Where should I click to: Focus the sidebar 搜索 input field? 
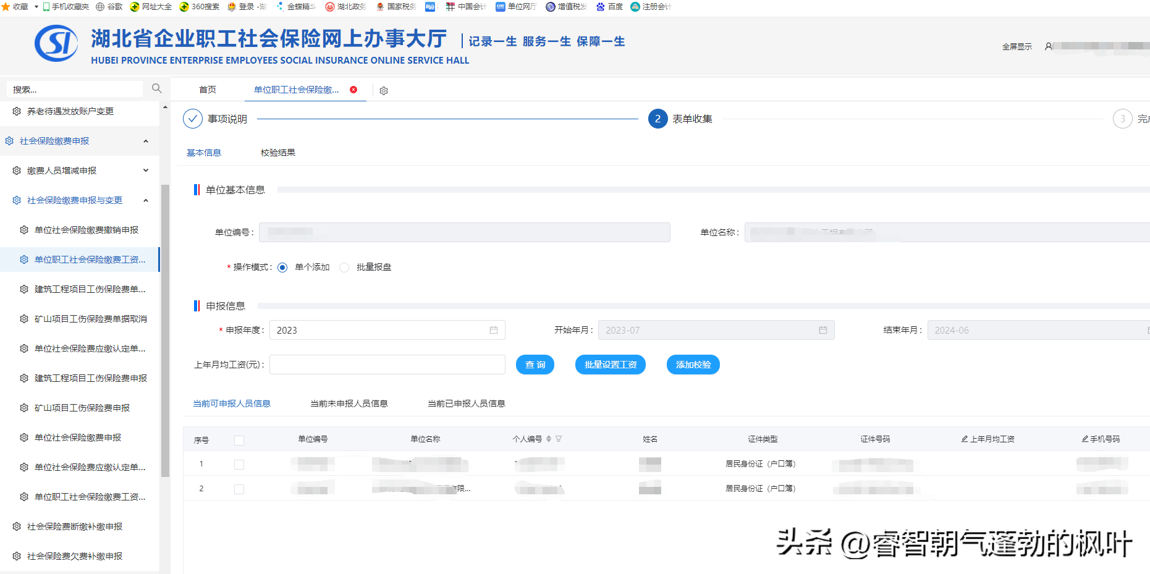pos(75,90)
